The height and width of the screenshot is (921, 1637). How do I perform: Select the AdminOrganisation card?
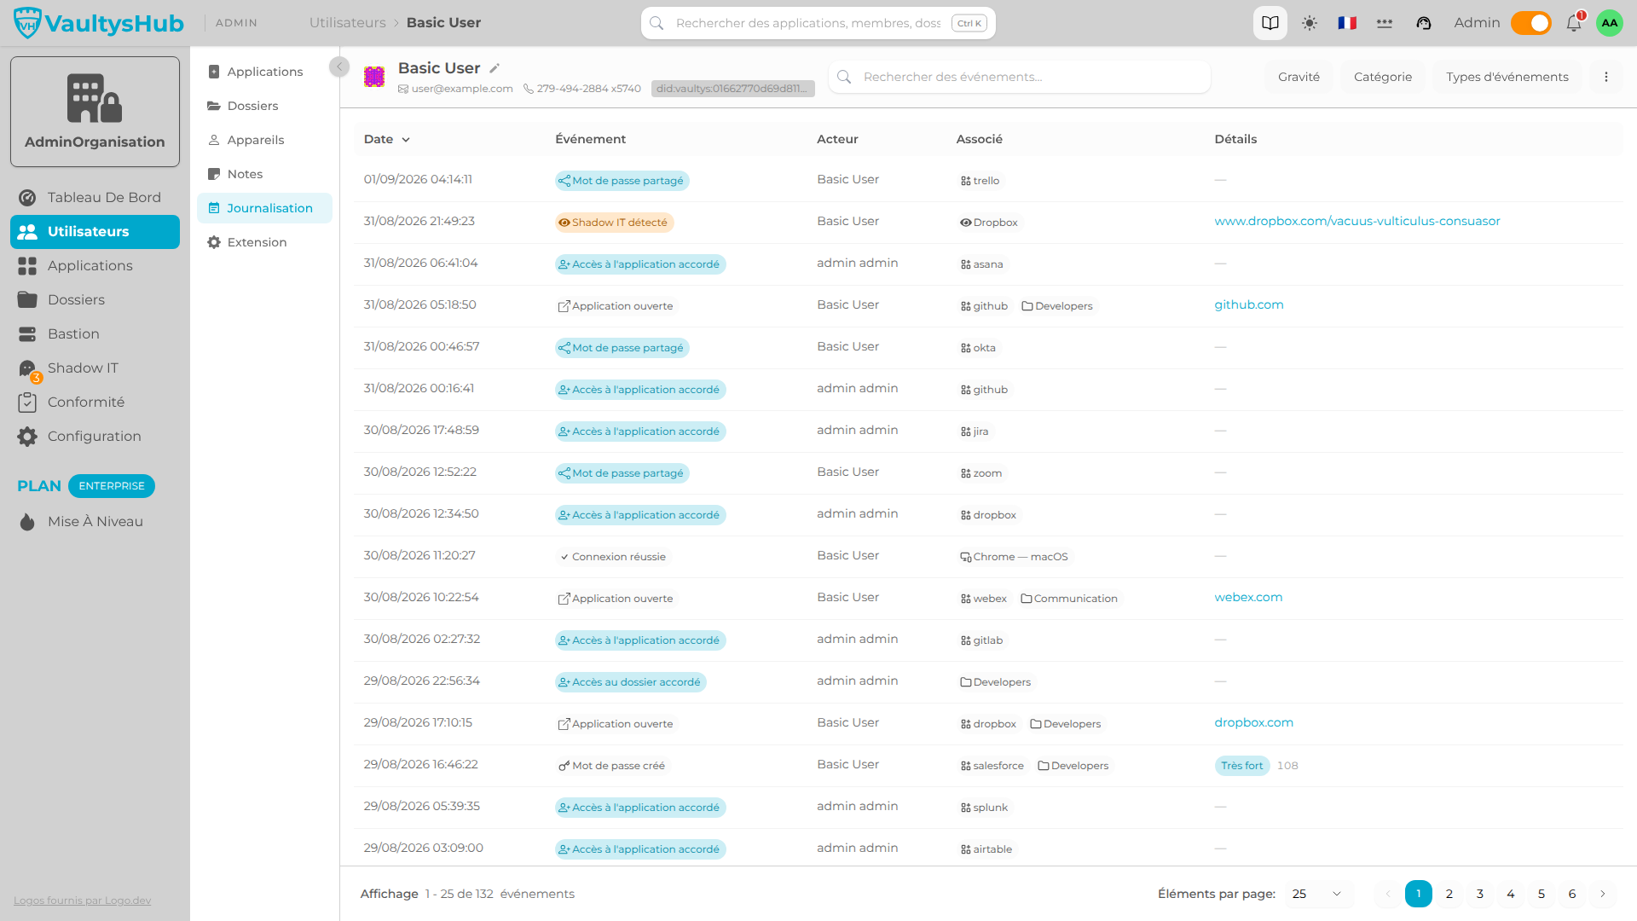pos(95,112)
